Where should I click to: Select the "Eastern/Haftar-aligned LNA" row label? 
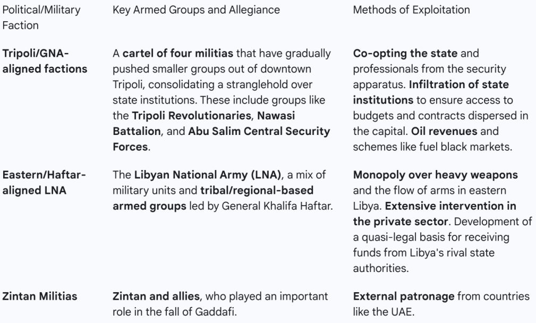coord(44,183)
